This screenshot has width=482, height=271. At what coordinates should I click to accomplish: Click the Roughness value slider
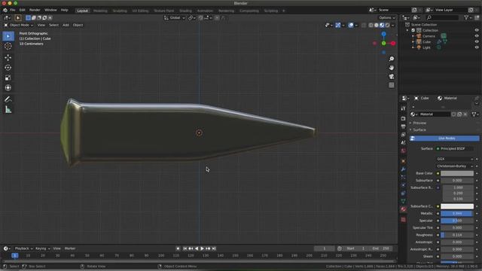pos(457,235)
